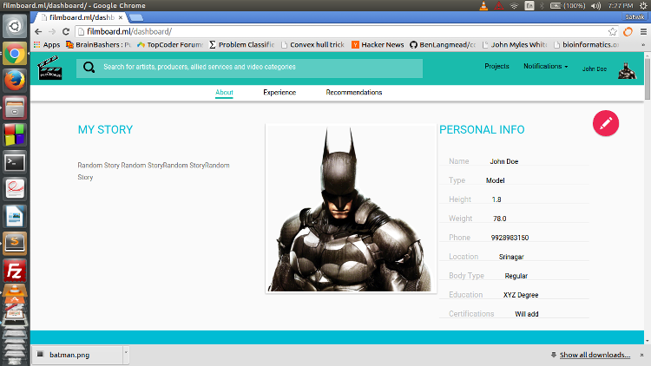Launch Firefox from launcher
651x366 pixels.
point(15,81)
